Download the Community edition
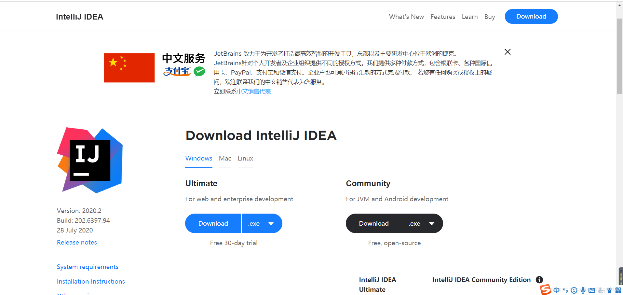623x295 pixels. (374, 223)
